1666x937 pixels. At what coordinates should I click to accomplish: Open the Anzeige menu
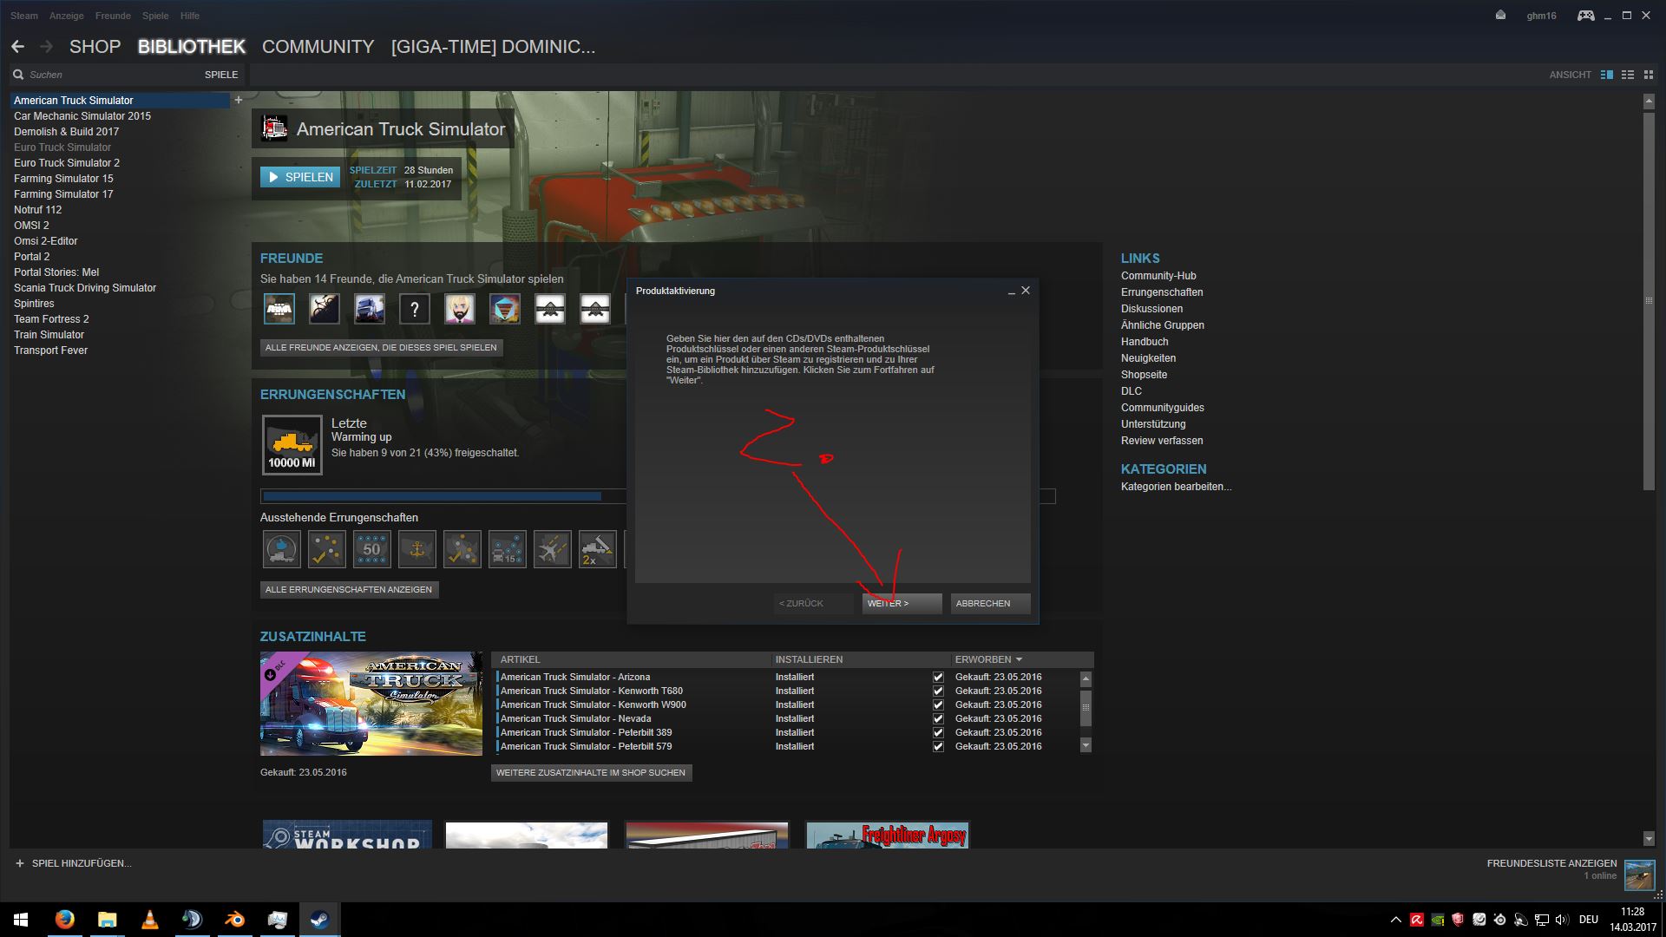[67, 16]
